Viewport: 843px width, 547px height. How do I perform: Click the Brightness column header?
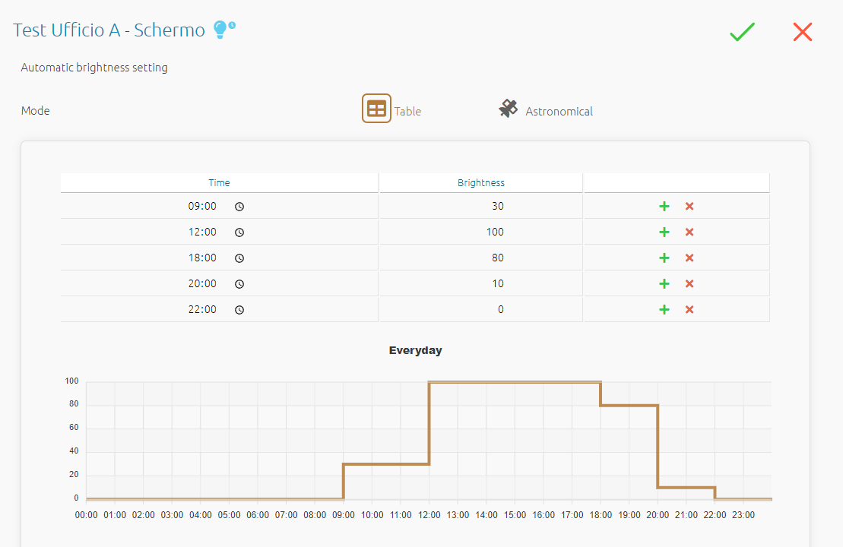480,183
